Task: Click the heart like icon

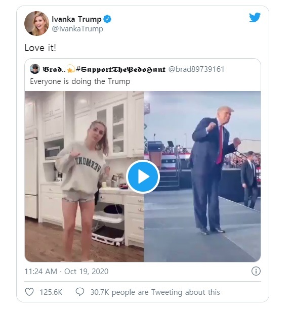Action: pos(29,292)
